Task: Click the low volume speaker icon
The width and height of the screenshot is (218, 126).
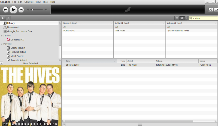Action: 28,10
